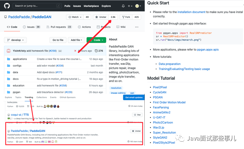The image size is (244, 149).
Task: Select the Trending tab in Explore page
Action: pyautogui.click(x=29, y=97)
